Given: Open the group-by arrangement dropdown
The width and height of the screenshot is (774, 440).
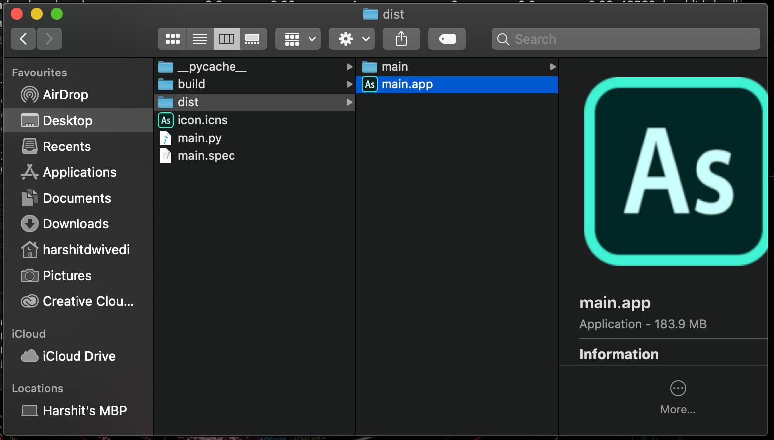Looking at the screenshot, I should pyautogui.click(x=298, y=39).
